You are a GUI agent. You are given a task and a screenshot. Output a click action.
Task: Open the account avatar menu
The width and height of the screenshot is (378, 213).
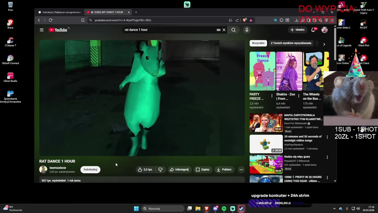tap(325, 30)
